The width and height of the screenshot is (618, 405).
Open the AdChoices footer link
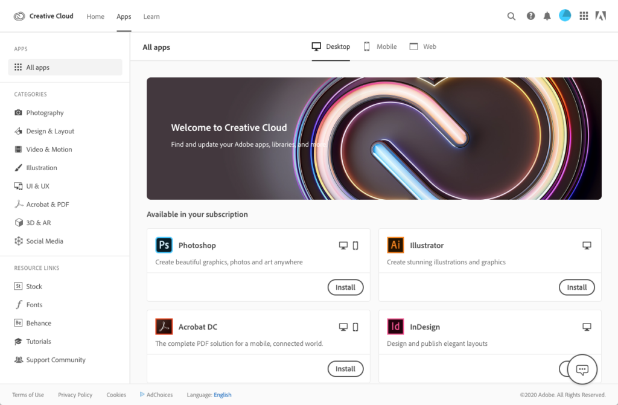click(x=159, y=395)
